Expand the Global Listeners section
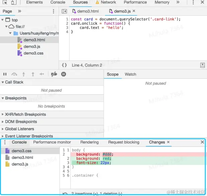207x196 pixels. point(52,129)
